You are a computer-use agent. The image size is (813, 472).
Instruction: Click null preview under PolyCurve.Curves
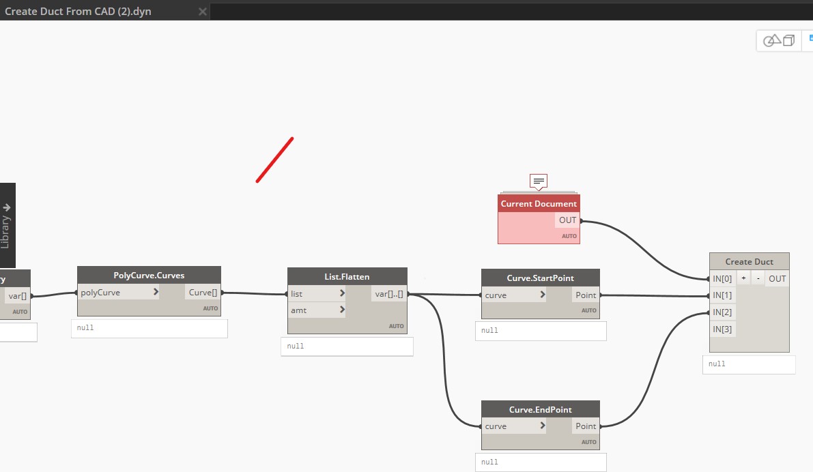(149, 329)
